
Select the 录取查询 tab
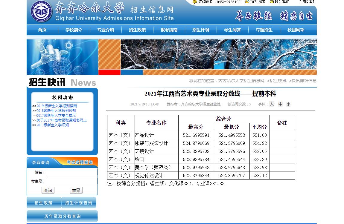pos(41,162)
